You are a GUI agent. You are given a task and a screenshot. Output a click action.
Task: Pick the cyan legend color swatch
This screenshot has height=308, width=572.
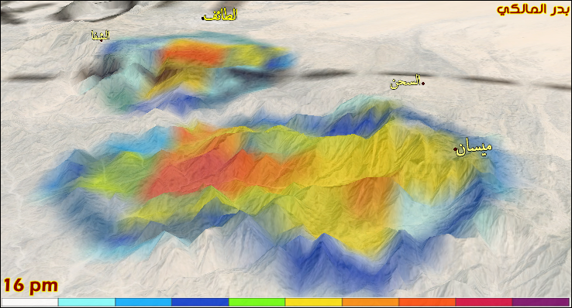87,302
